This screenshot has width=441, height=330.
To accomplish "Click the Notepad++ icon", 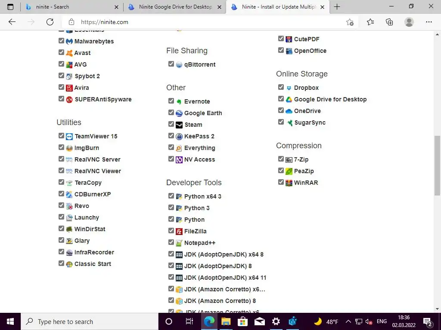I will pyautogui.click(x=179, y=243).
